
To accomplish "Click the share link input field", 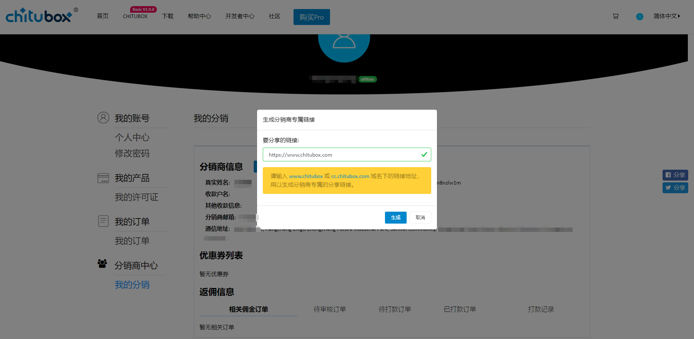I will coord(347,154).
